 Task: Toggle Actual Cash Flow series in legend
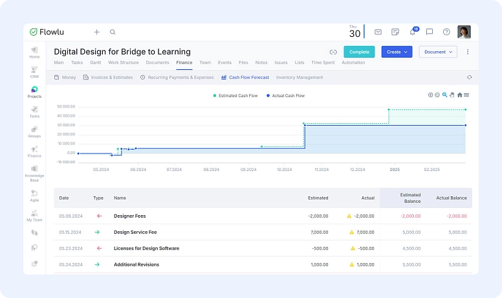click(x=287, y=95)
